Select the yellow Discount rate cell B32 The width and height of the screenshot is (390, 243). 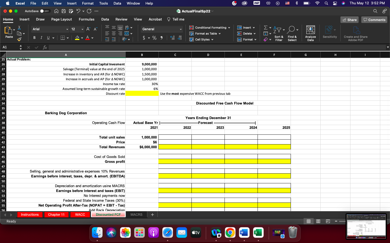(142, 94)
